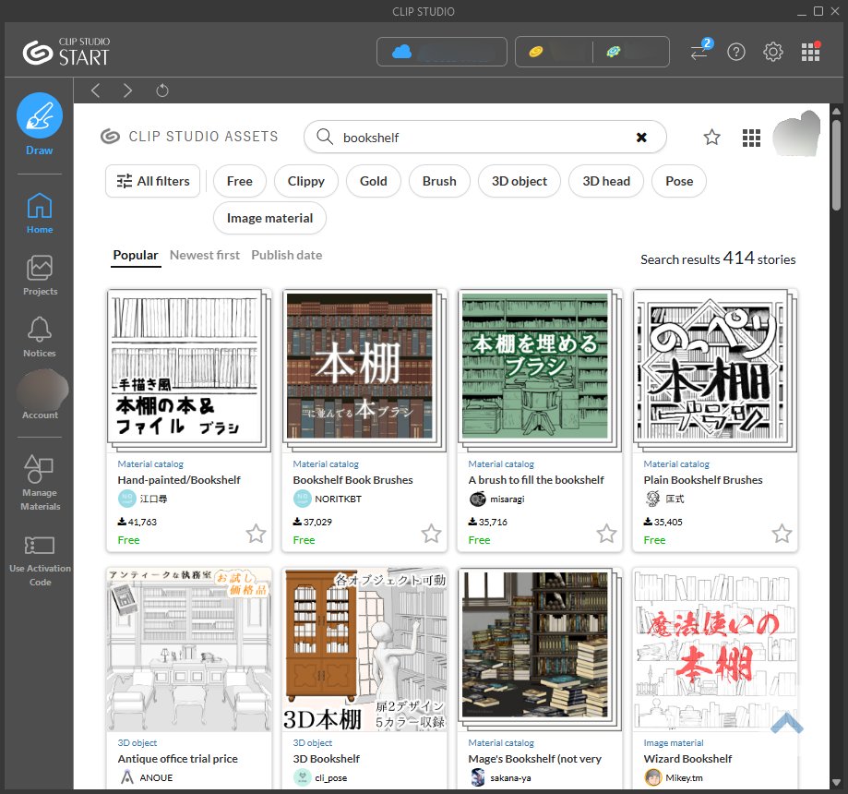Open the user profile picture in Assets
Viewport: 848px width, 794px height.
point(796,134)
